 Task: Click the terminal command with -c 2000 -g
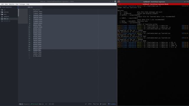162,46
